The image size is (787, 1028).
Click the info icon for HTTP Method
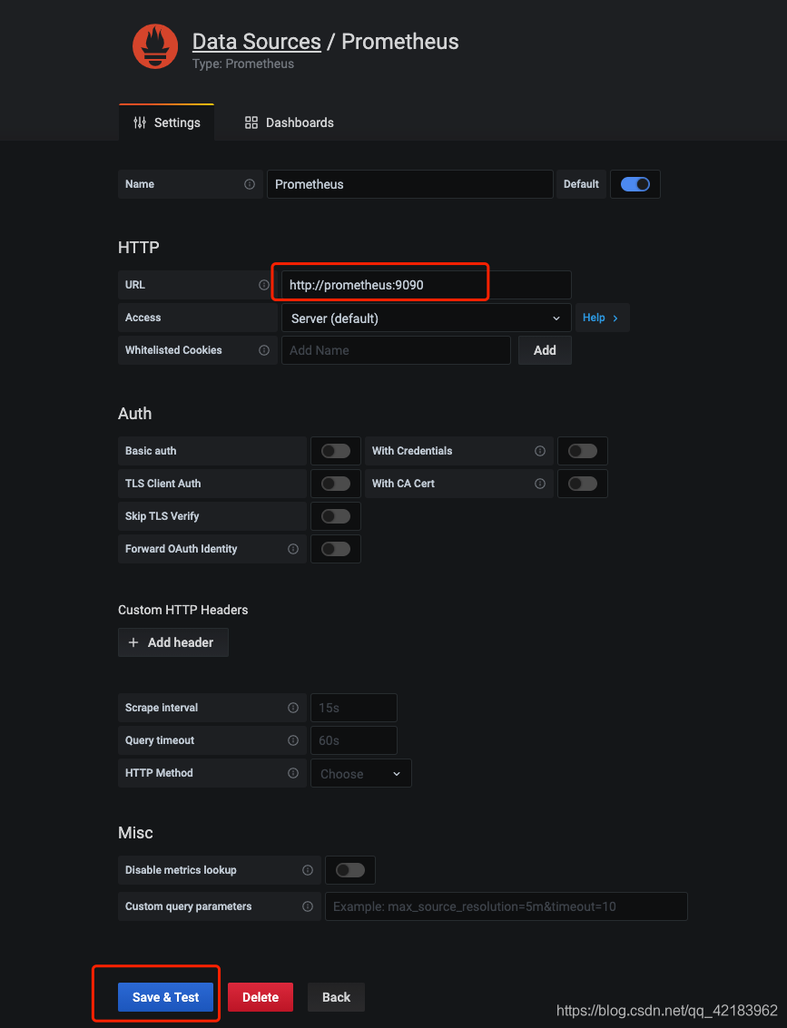click(293, 773)
